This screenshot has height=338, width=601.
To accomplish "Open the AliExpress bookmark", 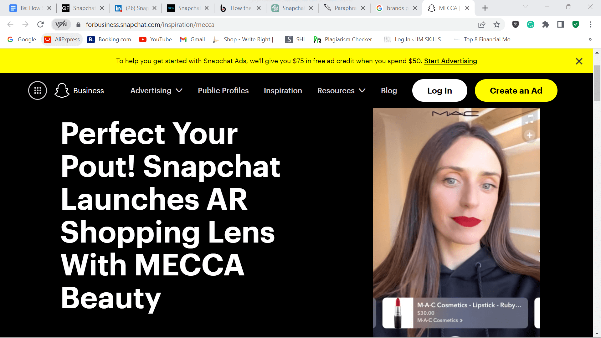I will click(x=62, y=39).
